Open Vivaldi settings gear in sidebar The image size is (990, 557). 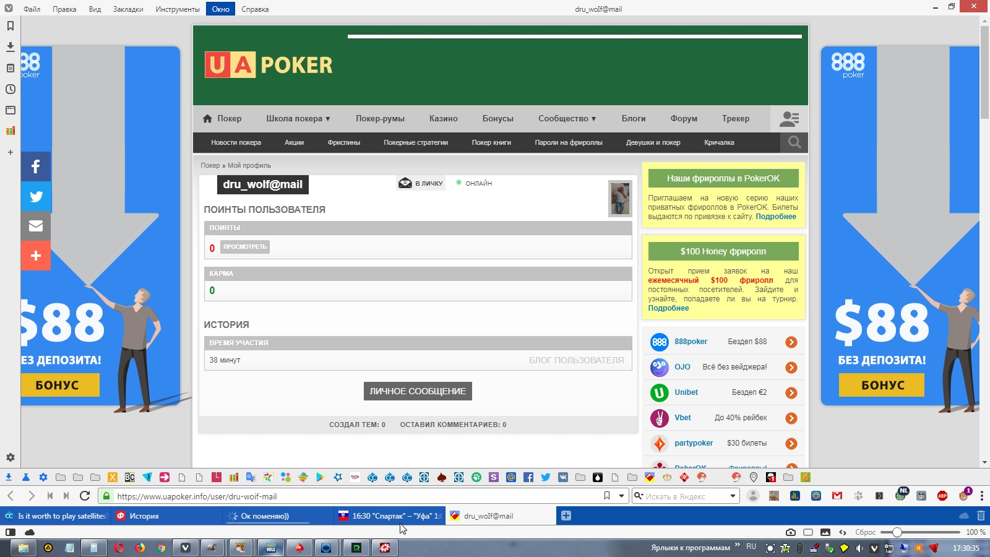point(10,457)
